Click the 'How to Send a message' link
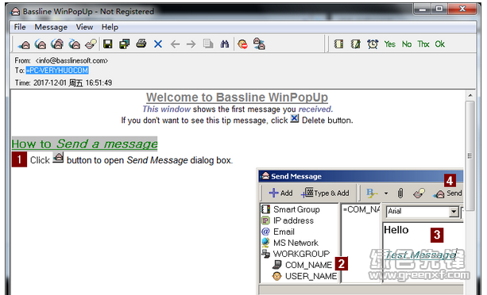Screen dimensions: 487x295 (x=84, y=144)
